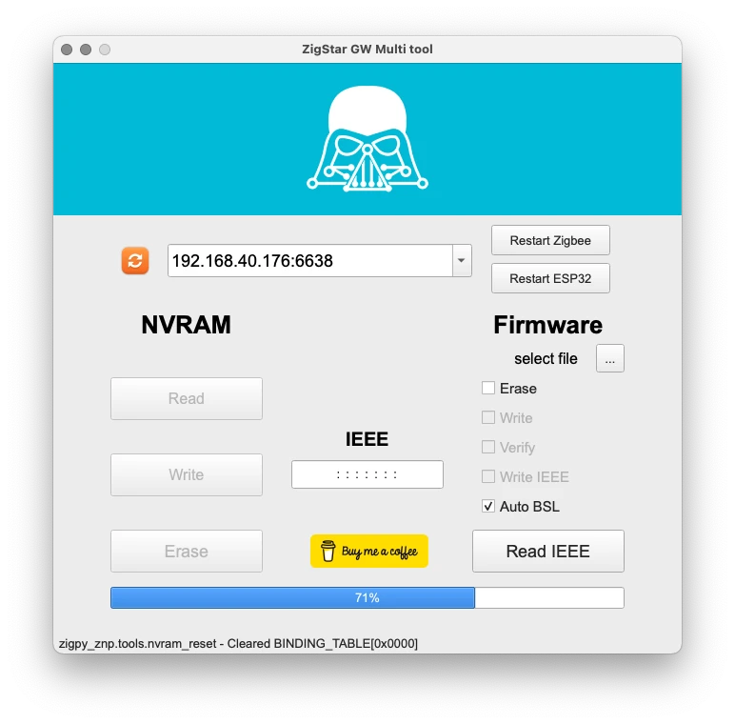Enable the firmware Erase checkbox
The width and height of the screenshot is (735, 724).
488,389
